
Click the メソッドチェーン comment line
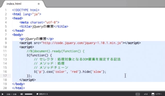click(x=51, y=68)
